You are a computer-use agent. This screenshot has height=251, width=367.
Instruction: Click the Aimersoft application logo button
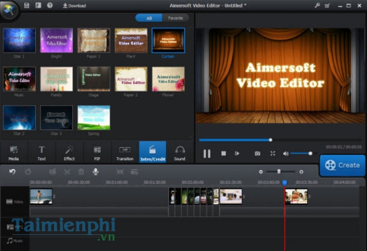9,9
